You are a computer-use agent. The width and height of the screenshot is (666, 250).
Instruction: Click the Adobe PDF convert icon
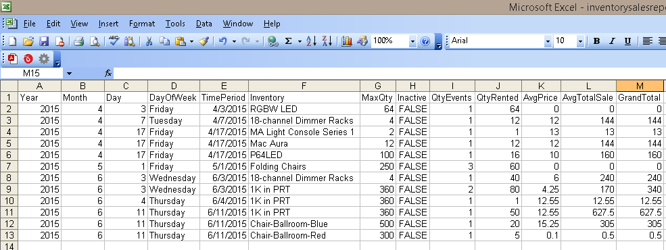(13, 58)
